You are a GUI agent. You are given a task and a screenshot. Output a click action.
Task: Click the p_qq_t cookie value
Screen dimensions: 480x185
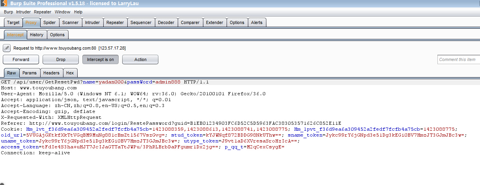coord(265,147)
